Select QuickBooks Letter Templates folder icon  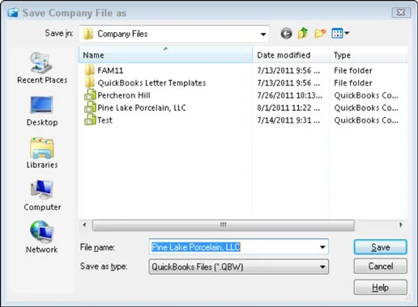[90, 82]
